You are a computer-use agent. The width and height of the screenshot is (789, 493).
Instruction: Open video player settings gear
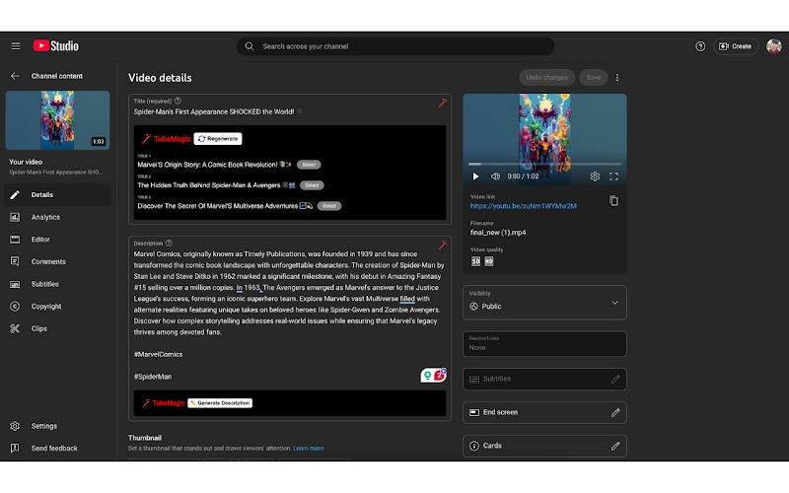pyautogui.click(x=595, y=176)
